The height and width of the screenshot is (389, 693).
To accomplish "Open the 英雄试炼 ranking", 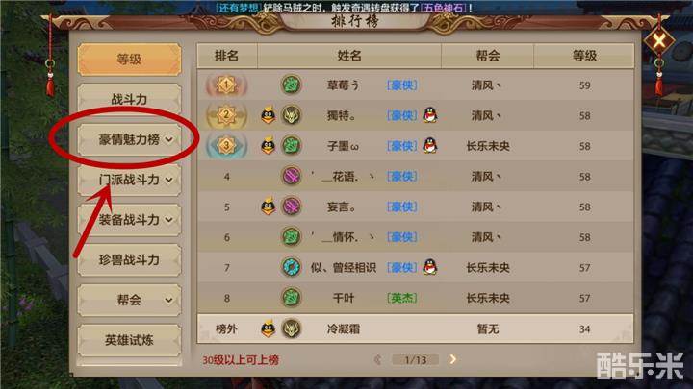I will (x=130, y=340).
